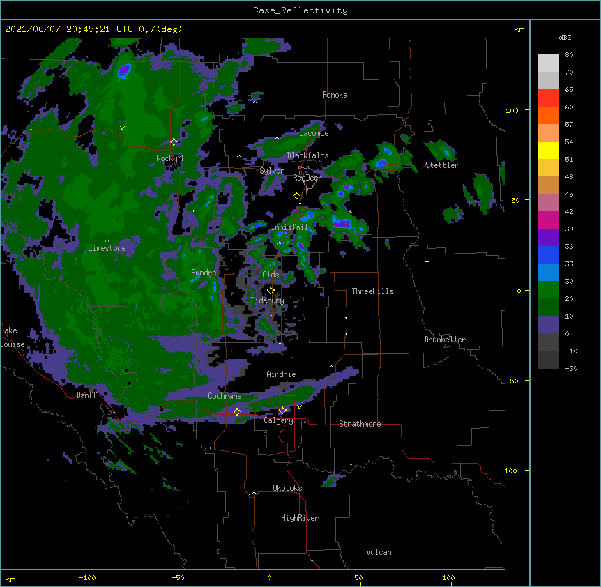601x587 pixels.
Task: Select the blue 33–36 dBZ legend swatch
Action: 548,254
